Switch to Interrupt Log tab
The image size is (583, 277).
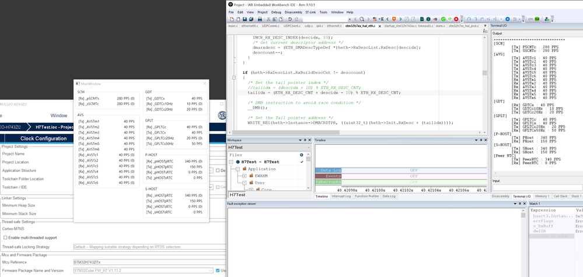341,196
